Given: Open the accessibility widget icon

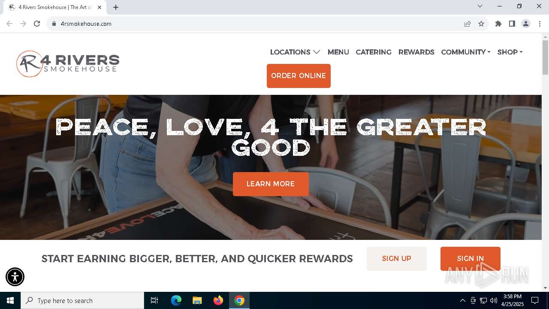Looking at the screenshot, I should [x=15, y=277].
